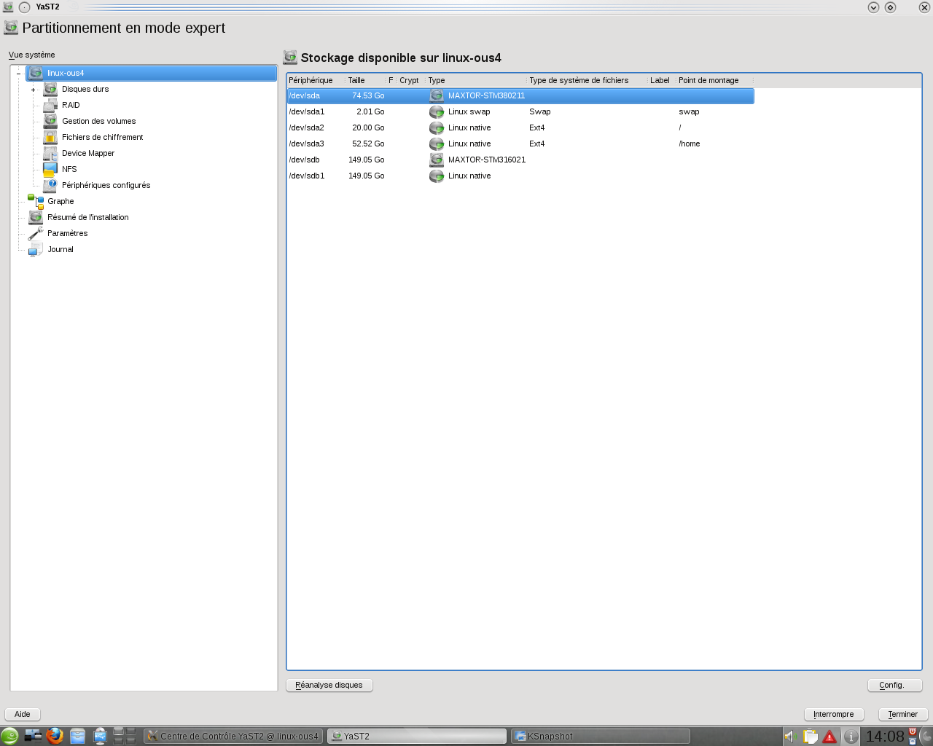Image resolution: width=933 pixels, height=746 pixels.
Task: Select the /dev/sda2 table row
Action: pos(520,127)
